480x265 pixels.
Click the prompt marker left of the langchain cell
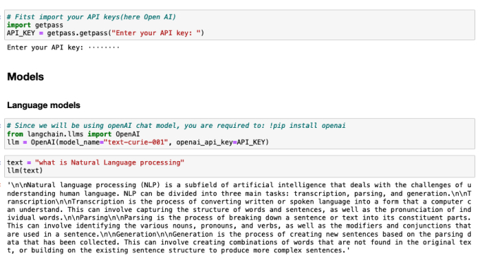coord(1,126)
